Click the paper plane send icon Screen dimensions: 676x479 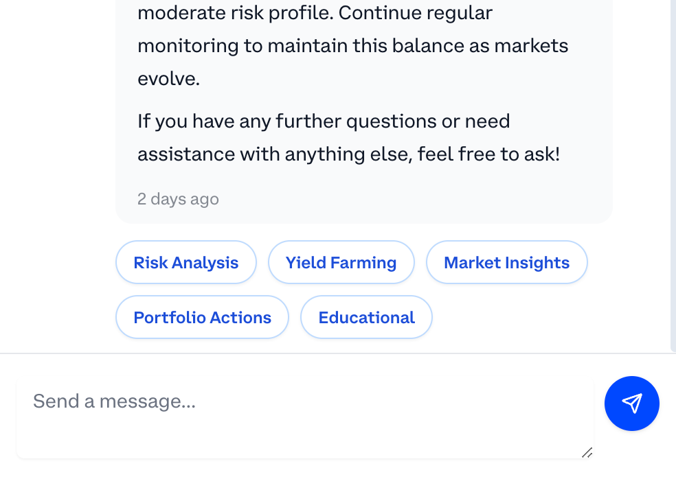tap(631, 404)
